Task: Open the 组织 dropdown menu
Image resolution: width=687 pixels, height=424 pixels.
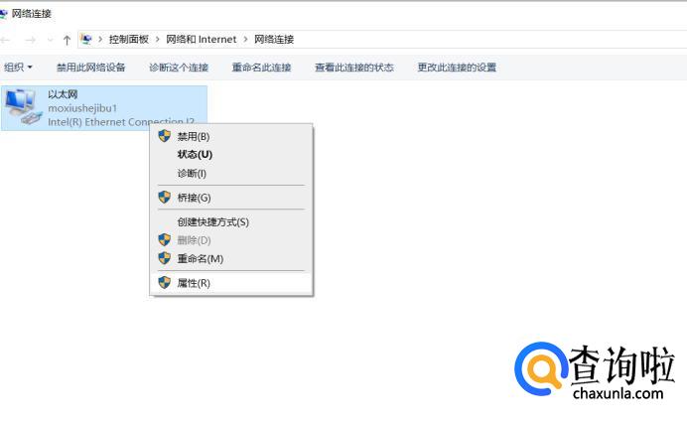Action: click(18, 68)
